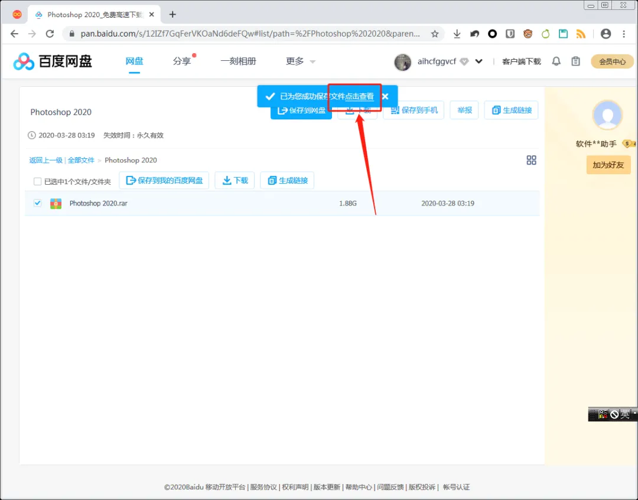
Task: Click the black circle extension icon
Action: point(492,34)
